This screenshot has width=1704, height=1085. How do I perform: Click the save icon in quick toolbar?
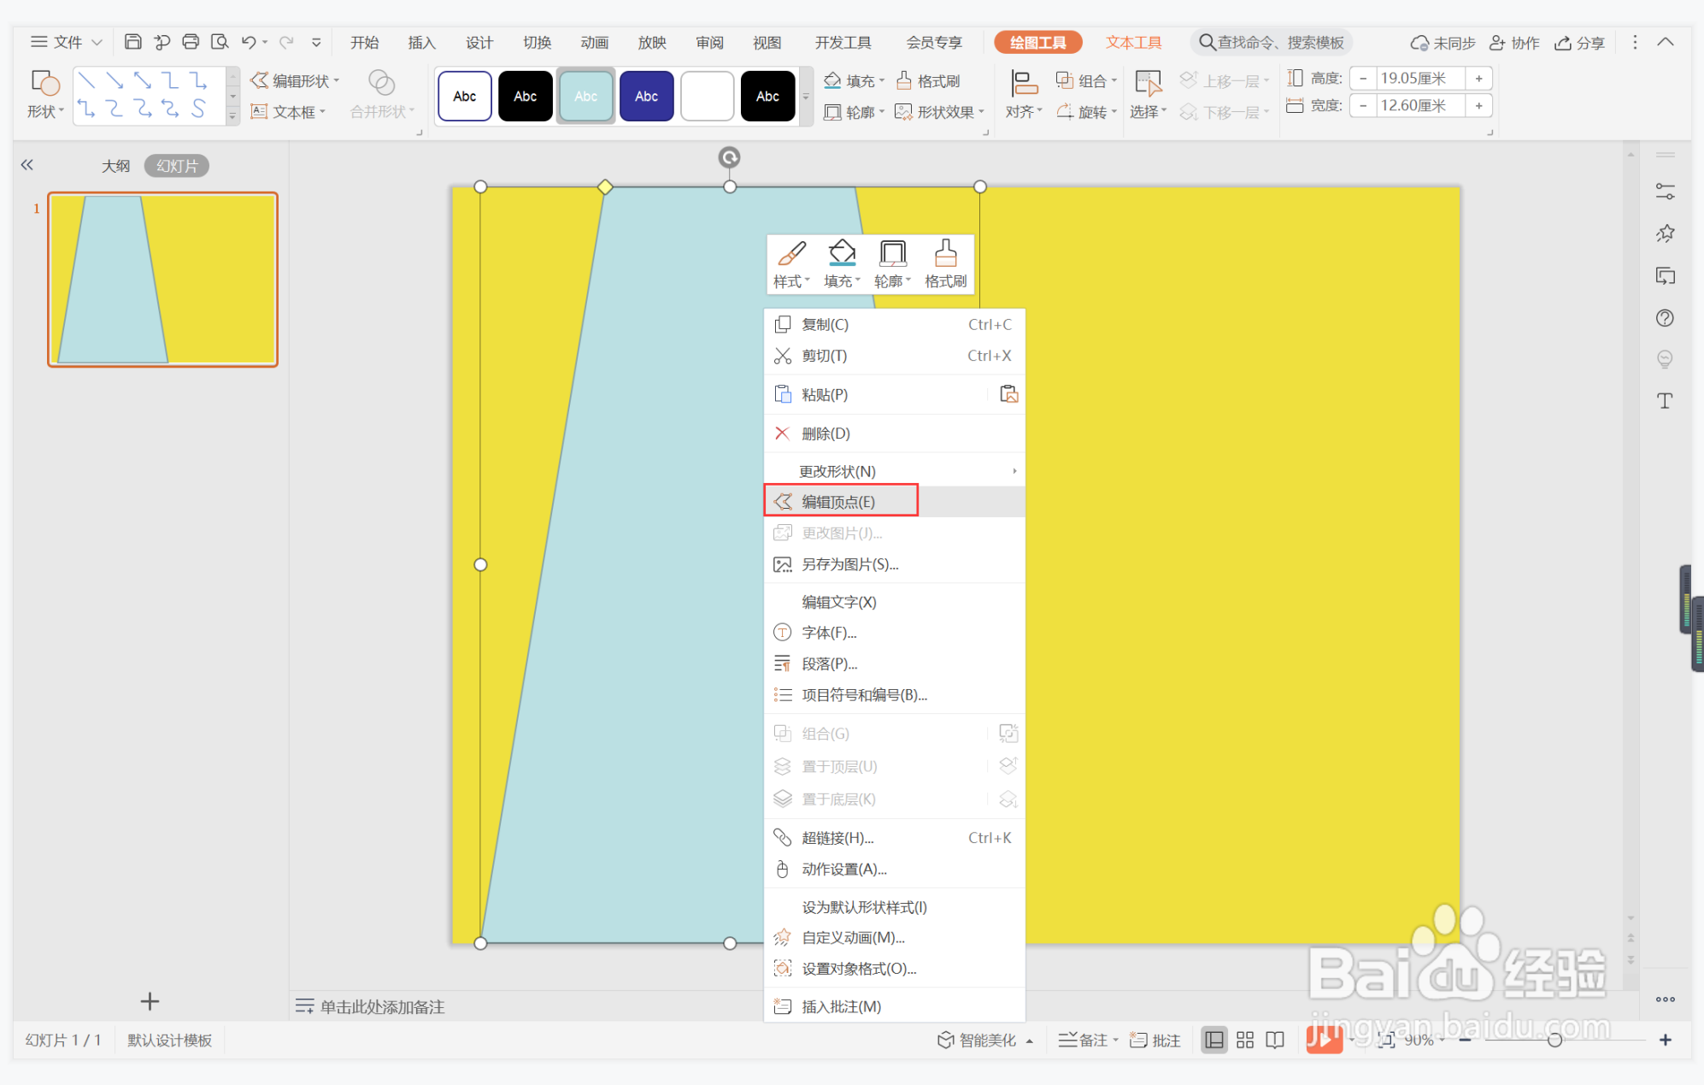click(132, 42)
